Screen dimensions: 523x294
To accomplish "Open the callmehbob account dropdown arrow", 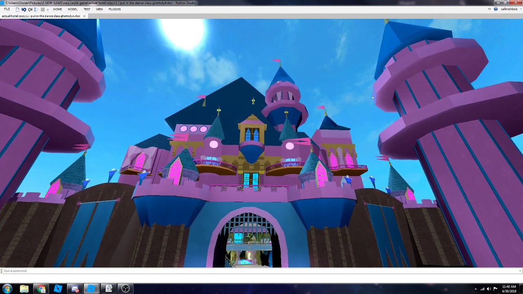I will [x=520, y=9].
